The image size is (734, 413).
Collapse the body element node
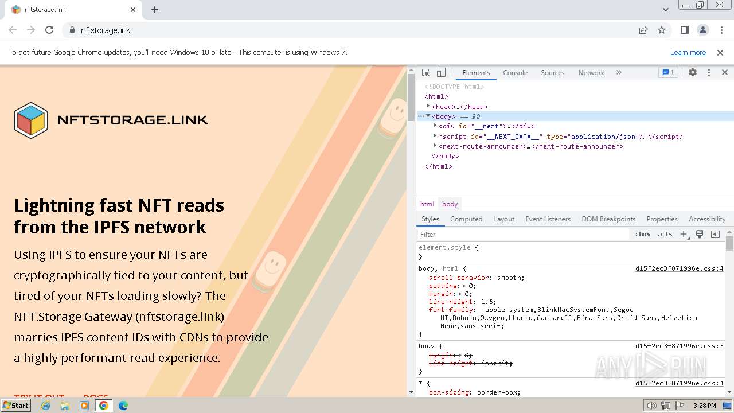coord(428,116)
